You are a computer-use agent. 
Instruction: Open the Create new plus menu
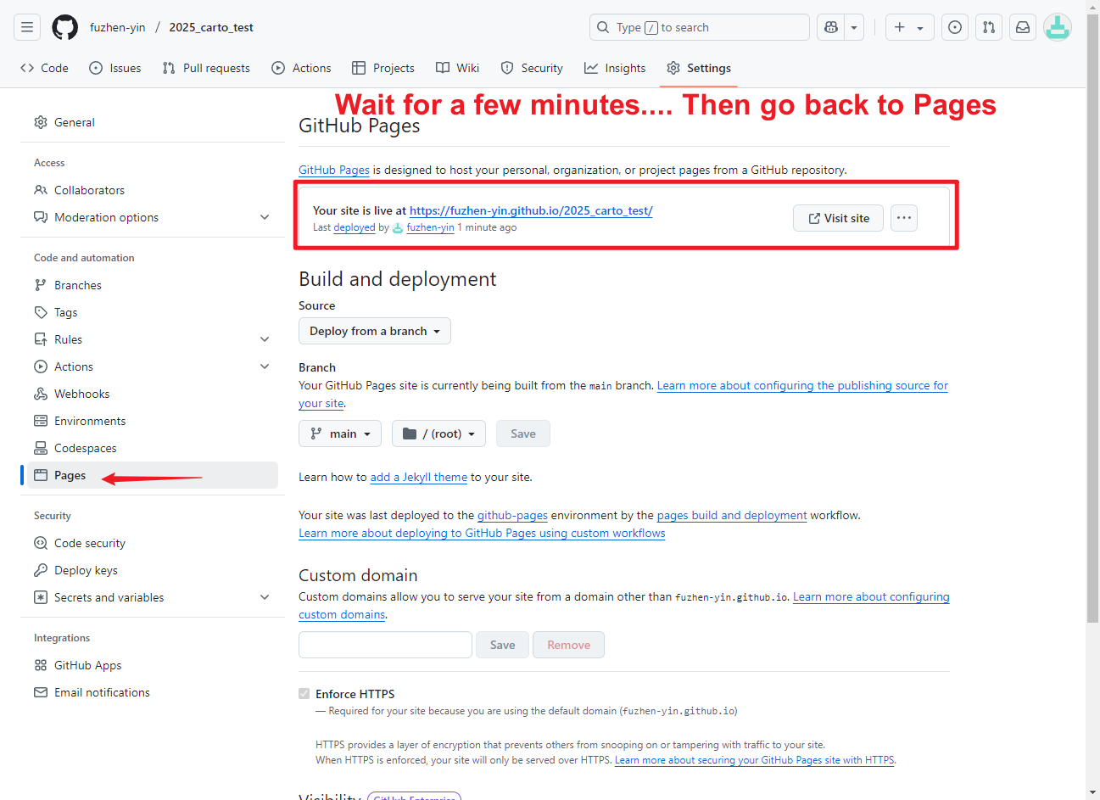click(x=909, y=27)
